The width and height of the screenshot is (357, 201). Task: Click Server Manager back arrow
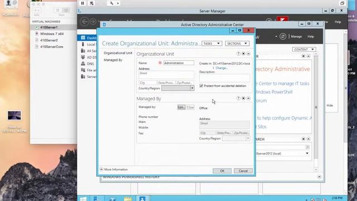point(85,22)
